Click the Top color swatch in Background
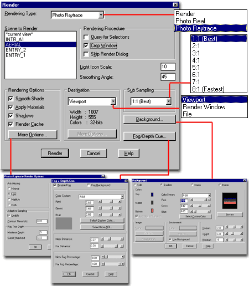 pos(152,195)
